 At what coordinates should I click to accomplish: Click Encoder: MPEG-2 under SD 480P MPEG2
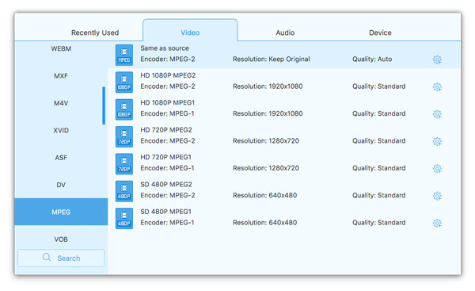(x=168, y=195)
